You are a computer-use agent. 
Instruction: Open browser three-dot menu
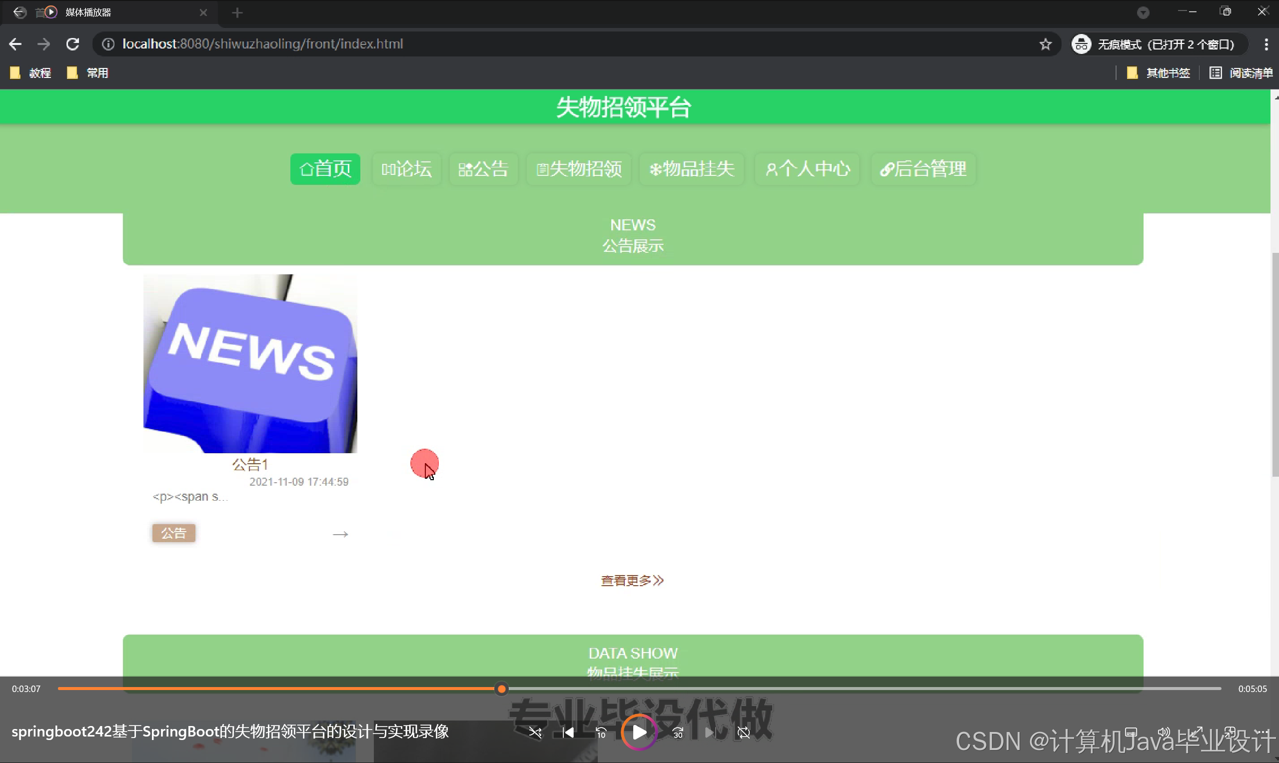(x=1266, y=44)
